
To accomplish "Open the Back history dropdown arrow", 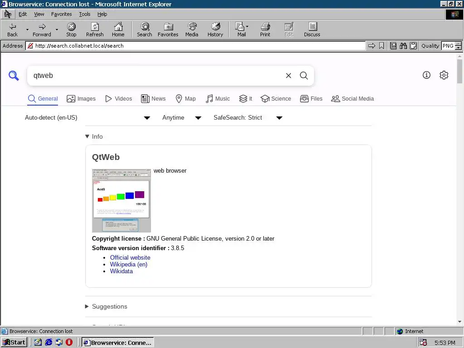I will click(27, 29).
